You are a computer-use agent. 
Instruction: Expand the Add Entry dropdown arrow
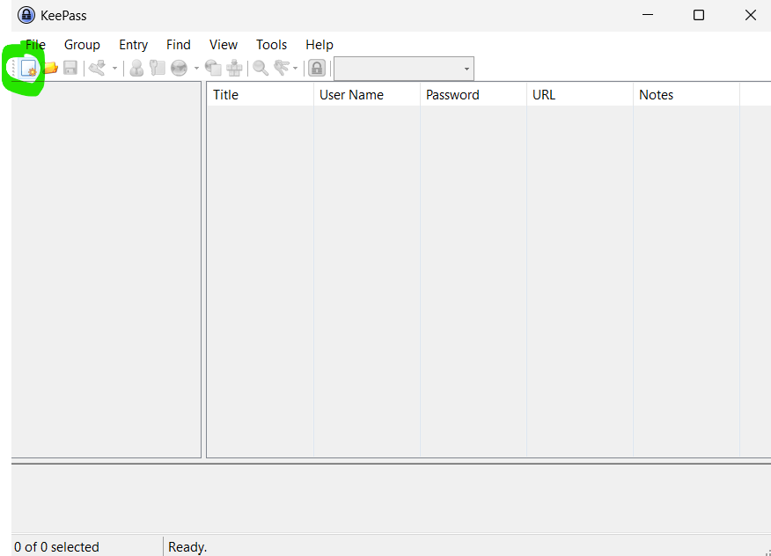point(114,69)
